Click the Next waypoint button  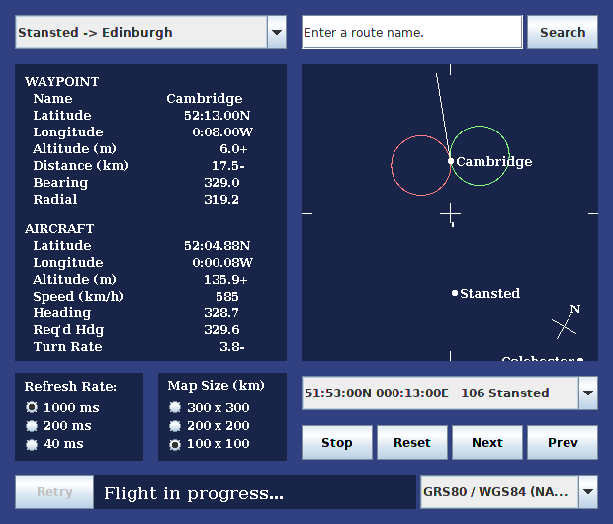[487, 442]
